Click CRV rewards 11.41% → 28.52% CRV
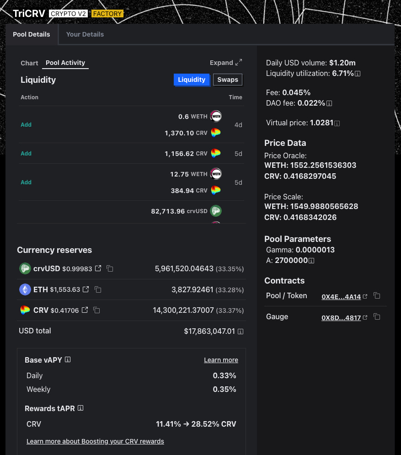 click(196, 424)
